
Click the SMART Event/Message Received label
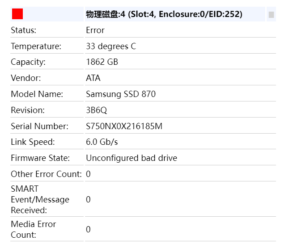pos(40,200)
